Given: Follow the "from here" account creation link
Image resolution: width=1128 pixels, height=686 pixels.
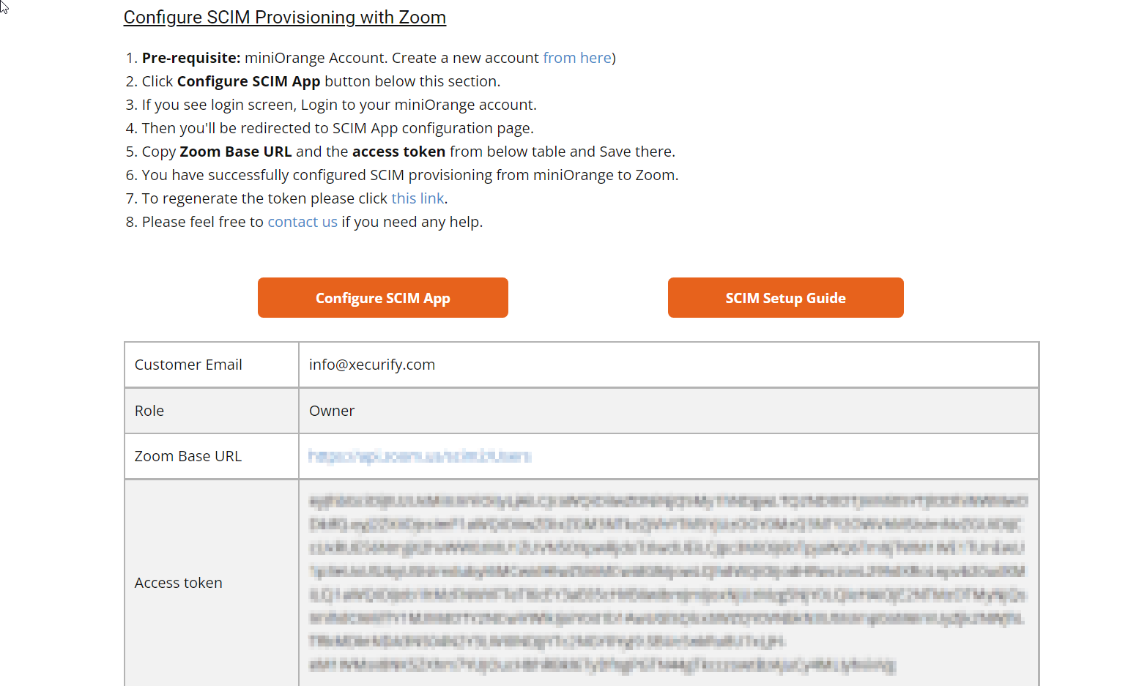Looking at the screenshot, I should click(x=576, y=58).
